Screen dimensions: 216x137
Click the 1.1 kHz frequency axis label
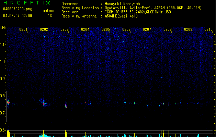(3, 45)
